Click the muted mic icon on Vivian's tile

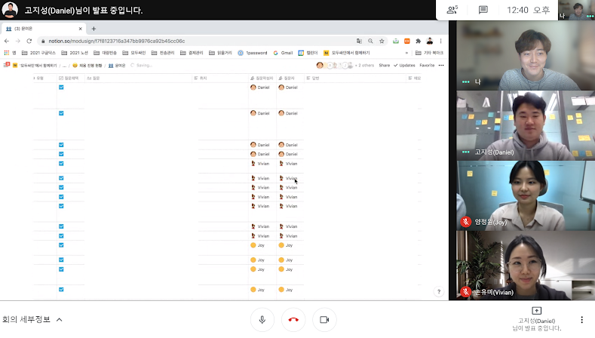coord(465,292)
